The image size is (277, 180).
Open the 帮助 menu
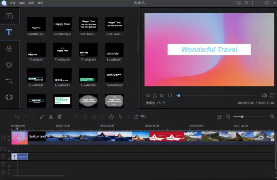pyautogui.click(x=40, y=3)
